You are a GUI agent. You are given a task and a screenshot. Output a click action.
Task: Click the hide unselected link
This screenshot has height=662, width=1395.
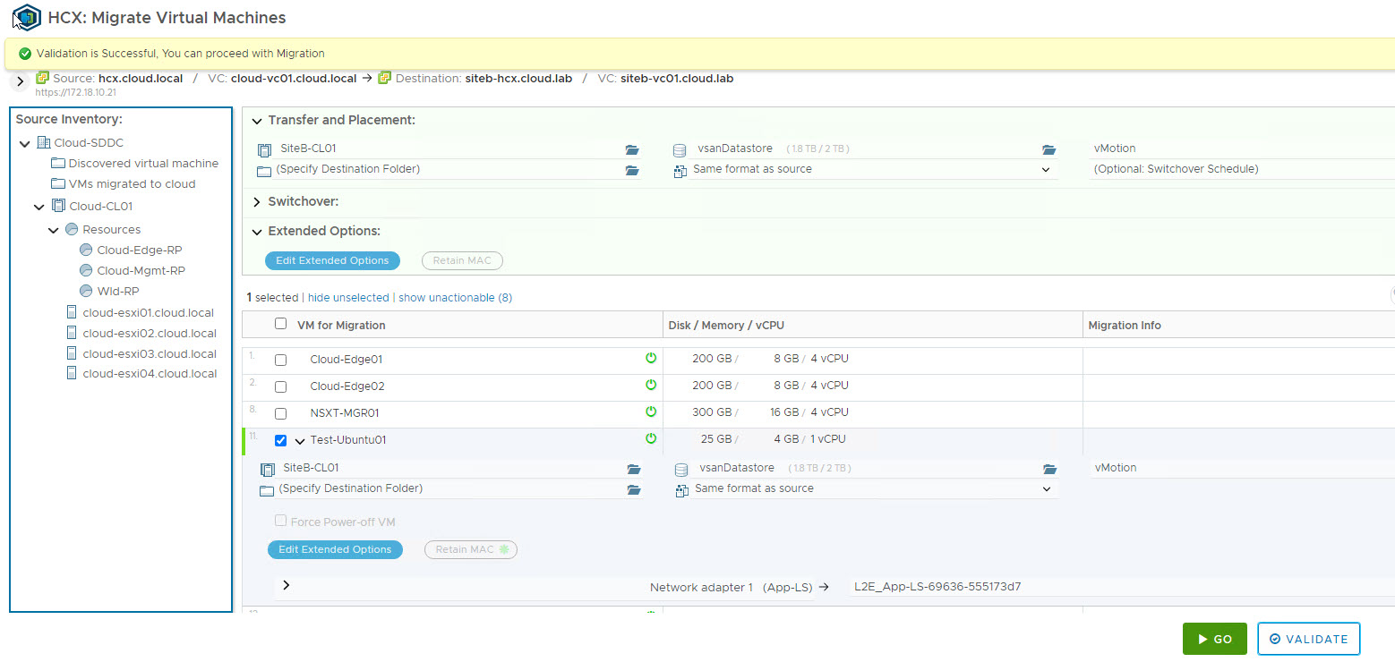click(348, 297)
